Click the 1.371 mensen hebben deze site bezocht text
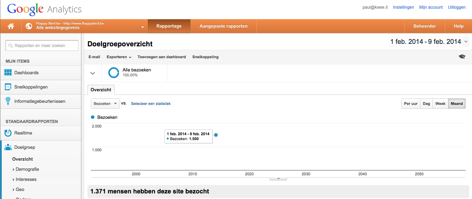This screenshot has width=472, height=199. pos(150,191)
